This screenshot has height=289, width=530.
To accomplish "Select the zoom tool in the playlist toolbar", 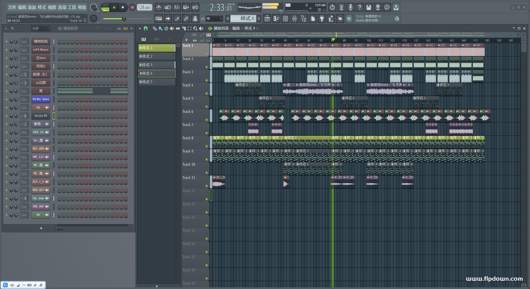I will 195,28.
